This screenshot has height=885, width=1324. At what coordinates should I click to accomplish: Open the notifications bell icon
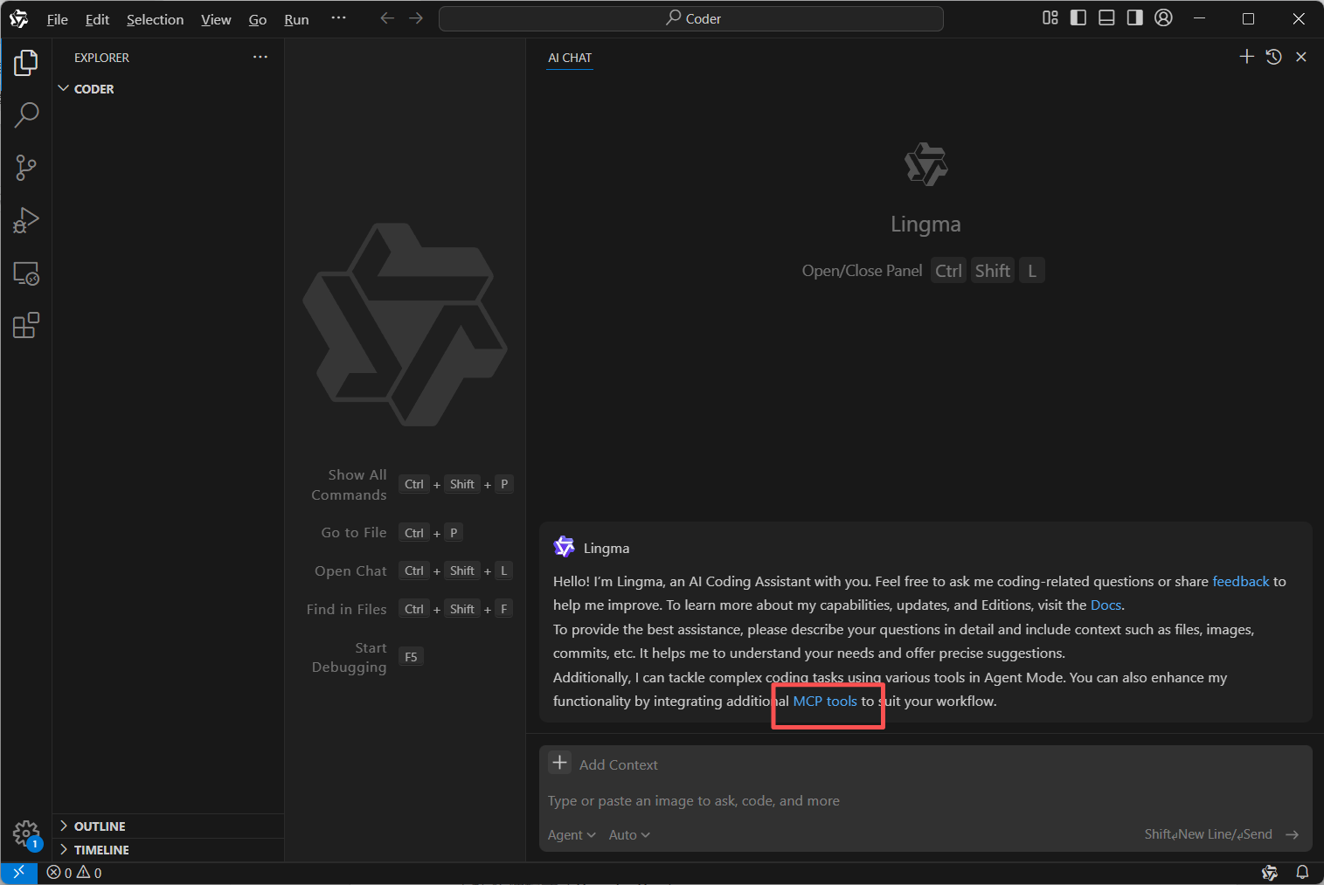coord(1302,873)
